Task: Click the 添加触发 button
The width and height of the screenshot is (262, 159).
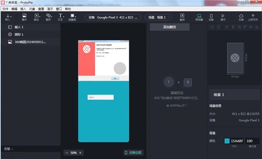Action: pyautogui.click(x=169, y=27)
